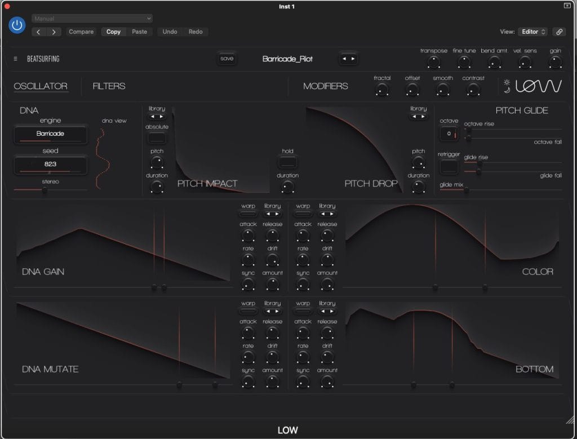Click the plugin power bypass button

tap(17, 25)
